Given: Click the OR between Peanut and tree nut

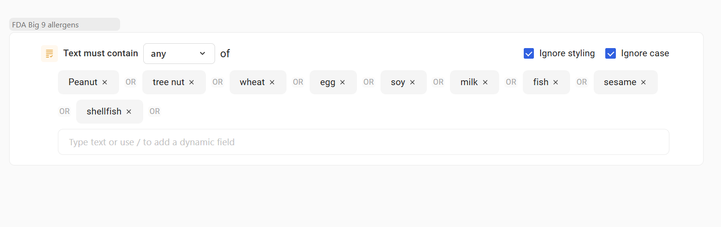Looking at the screenshot, I should pos(131,82).
